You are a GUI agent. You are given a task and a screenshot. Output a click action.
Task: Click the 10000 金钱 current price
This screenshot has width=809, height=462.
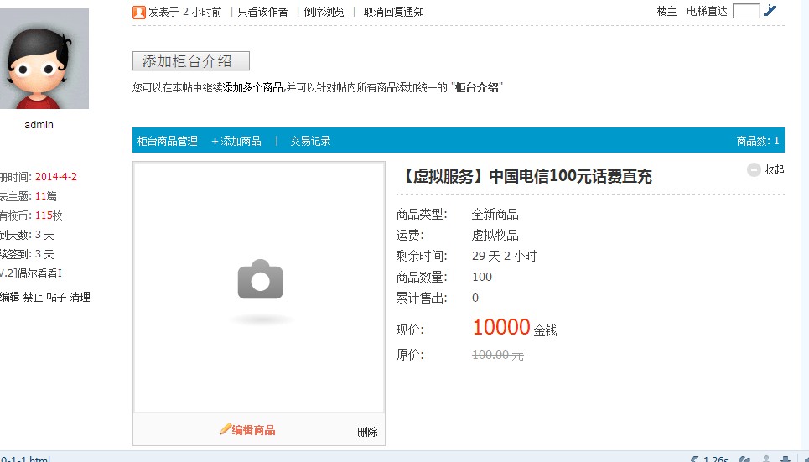tap(515, 327)
